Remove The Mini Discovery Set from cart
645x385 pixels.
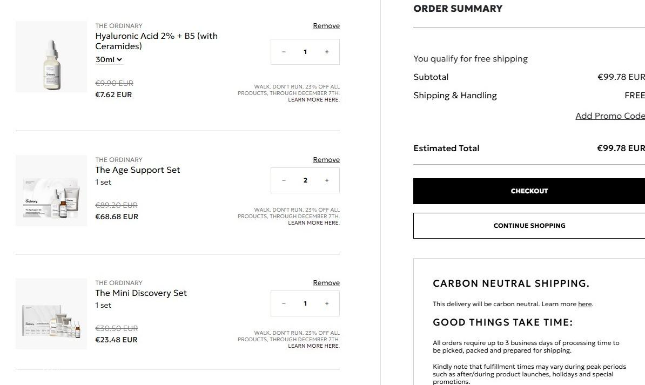[326, 283]
